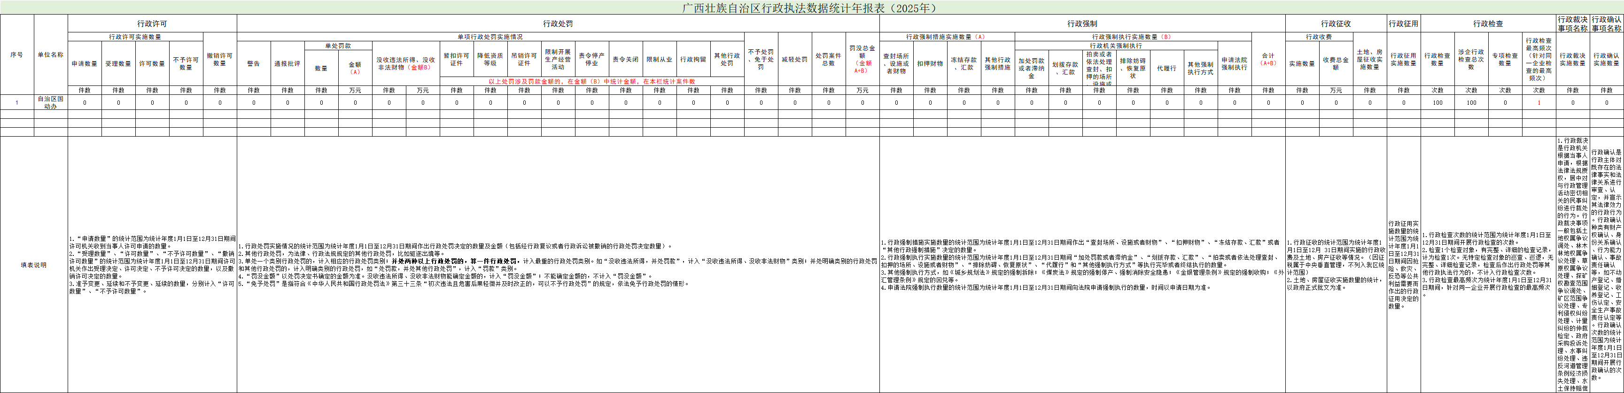Select the red value 1 in 最高频次 column
1624x393 pixels.
(1539, 103)
